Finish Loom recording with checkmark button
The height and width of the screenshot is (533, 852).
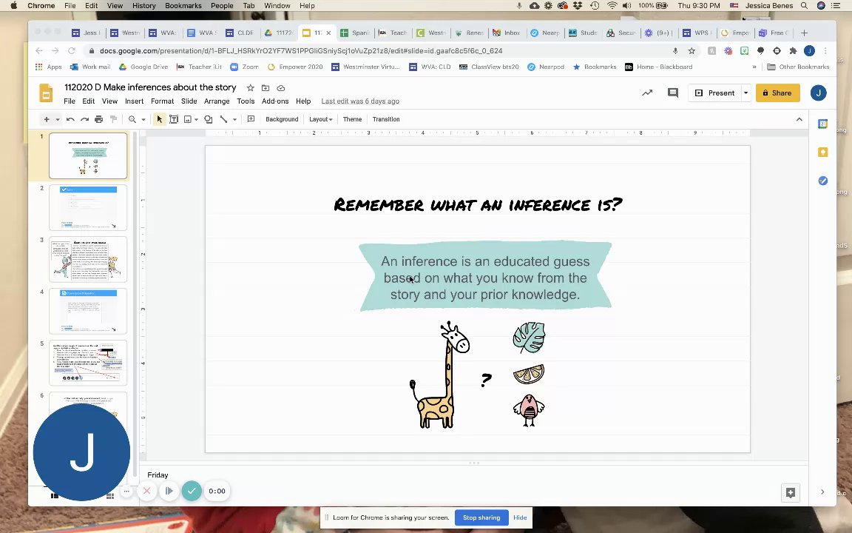192,491
